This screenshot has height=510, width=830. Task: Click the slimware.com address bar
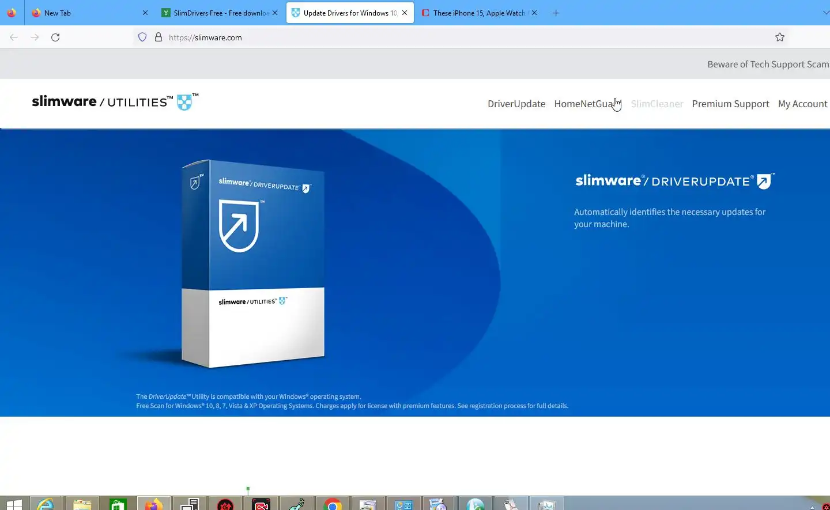coord(461,37)
